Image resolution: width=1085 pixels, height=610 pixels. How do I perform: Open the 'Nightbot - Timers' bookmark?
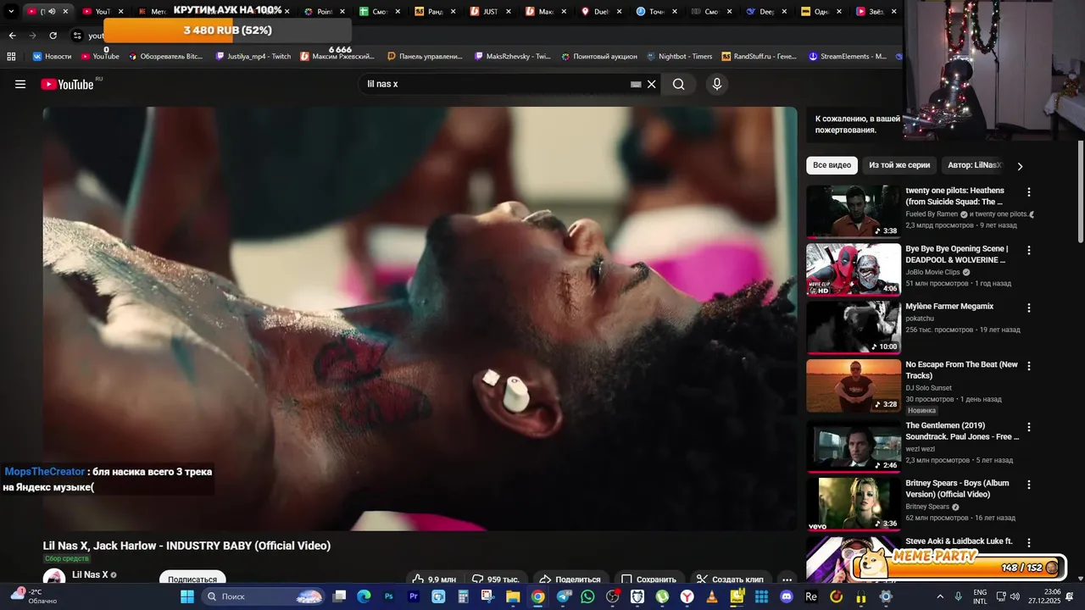tap(679, 57)
